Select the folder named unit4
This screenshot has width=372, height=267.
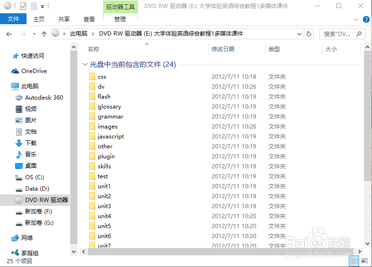pyautogui.click(x=104, y=216)
